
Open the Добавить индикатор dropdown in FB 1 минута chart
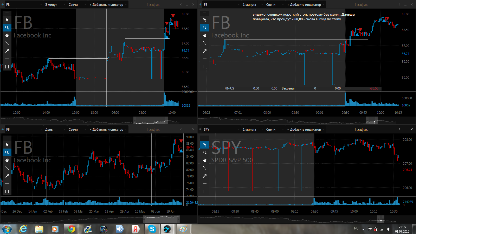[306, 5]
